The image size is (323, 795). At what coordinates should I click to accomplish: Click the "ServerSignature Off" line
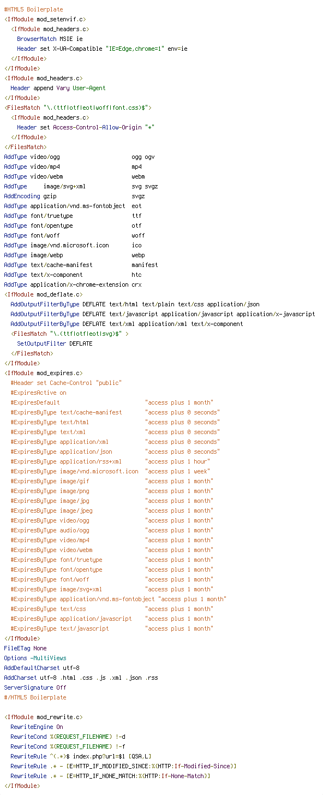click(x=35, y=687)
